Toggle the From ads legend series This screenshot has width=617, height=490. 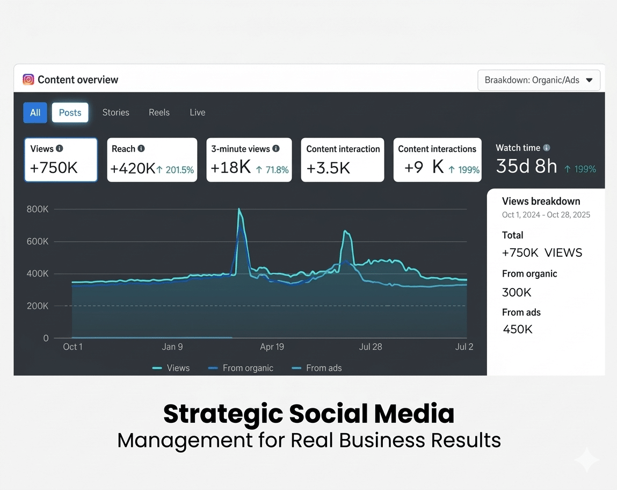[316, 368]
